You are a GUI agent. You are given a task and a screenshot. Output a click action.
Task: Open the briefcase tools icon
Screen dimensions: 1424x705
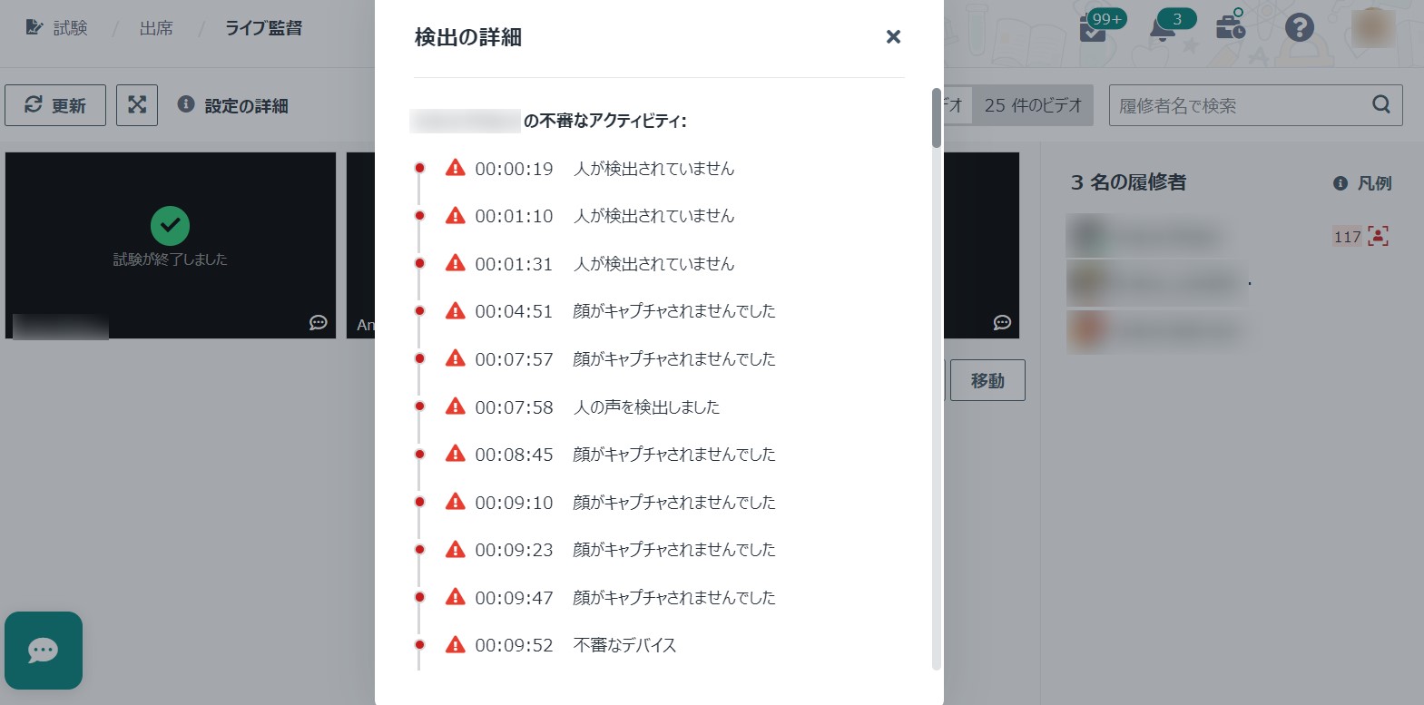[1231, 25]
